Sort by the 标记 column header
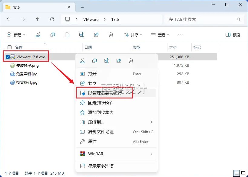This screenshot has height=177, width=248. pos(197,47)
